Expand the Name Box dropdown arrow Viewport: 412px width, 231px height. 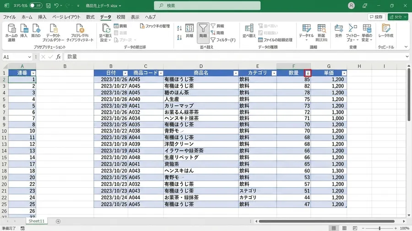click(x=29, y=57)
